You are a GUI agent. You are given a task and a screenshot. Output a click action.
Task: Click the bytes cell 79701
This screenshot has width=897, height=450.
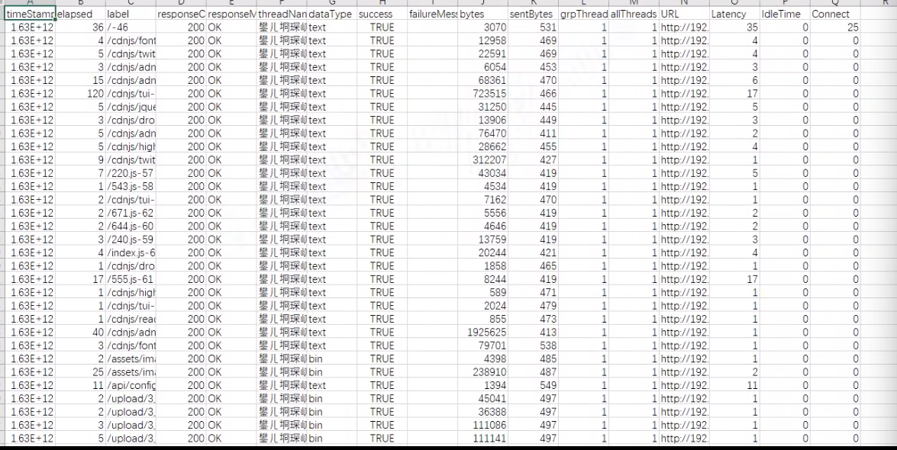pos(482,346)
